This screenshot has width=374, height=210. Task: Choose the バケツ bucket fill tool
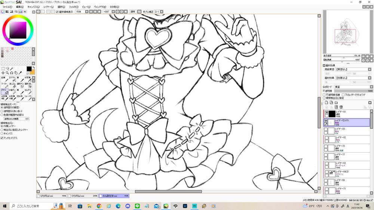click(x=4, y=91)
